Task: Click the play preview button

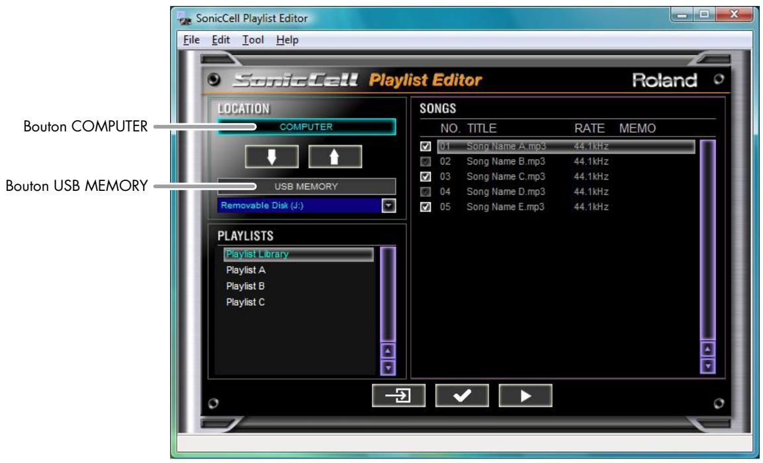Action: click(525, 396)
